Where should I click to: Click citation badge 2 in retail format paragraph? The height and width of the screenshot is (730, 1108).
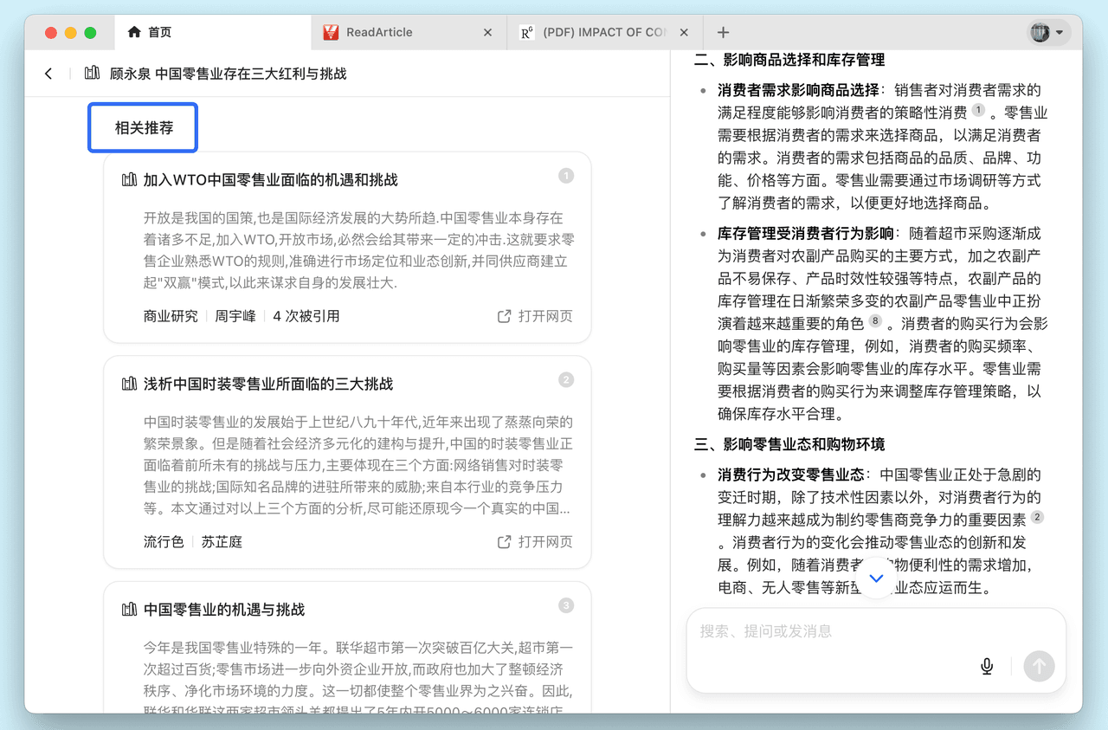1037,518
